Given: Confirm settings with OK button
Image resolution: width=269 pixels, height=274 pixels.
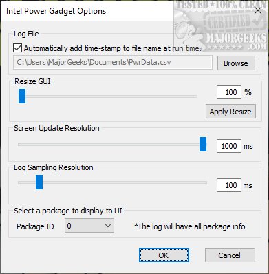Looking at the screenshot, I should click(164, 255).
